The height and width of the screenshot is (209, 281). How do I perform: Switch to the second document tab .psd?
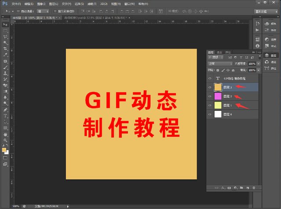(95, 18)
